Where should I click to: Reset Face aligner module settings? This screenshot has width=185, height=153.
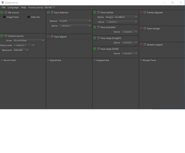coord(52,37)
